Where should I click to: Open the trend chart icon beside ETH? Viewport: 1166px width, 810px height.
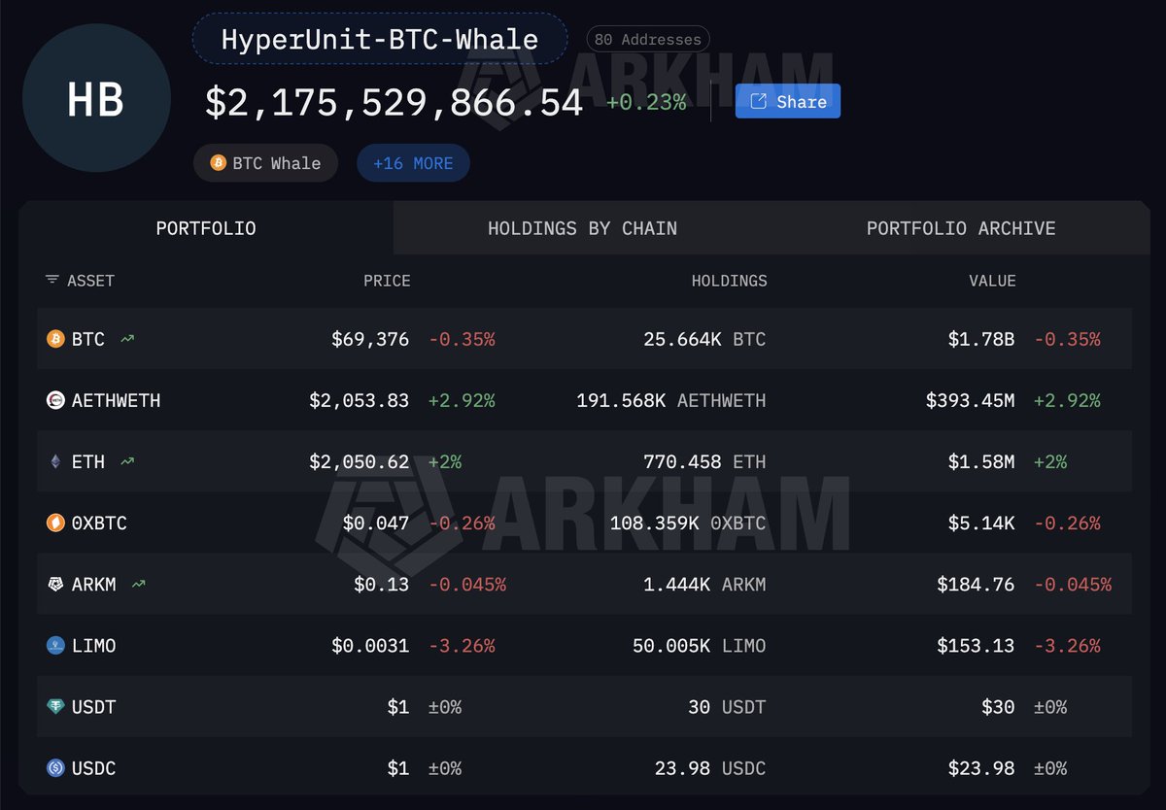[127, 462]
